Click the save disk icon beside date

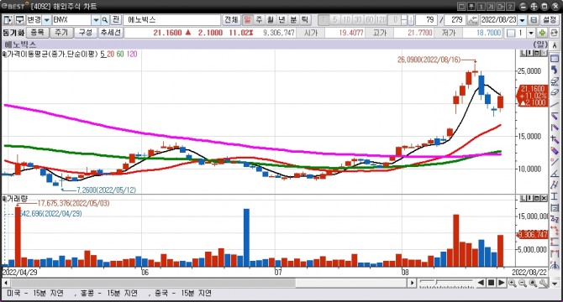(534, 20)
